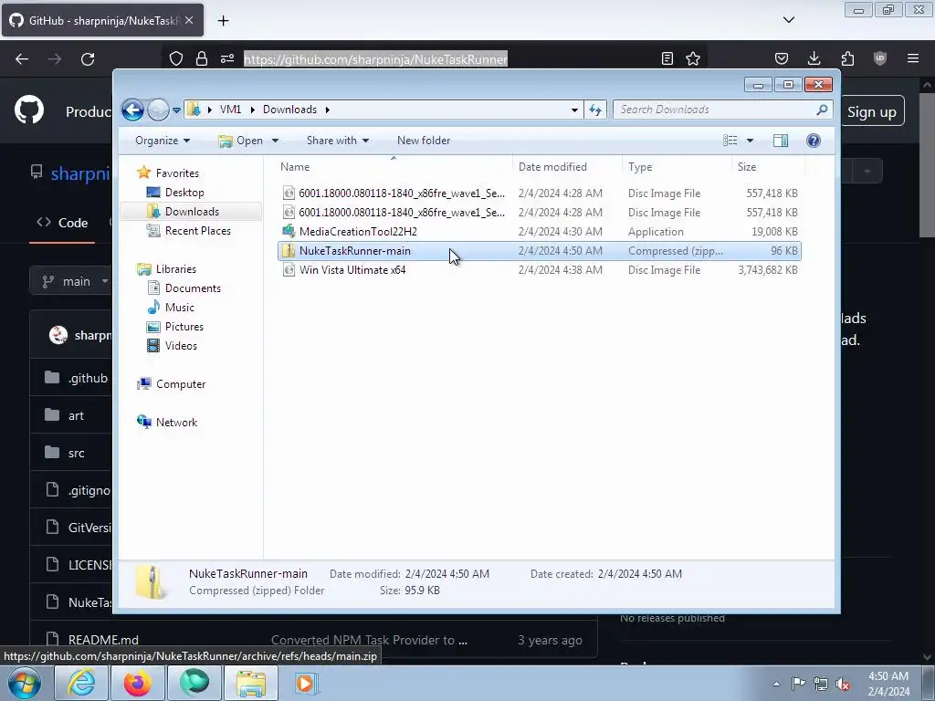Open README.md file on GitHub
This screenshot has width=935, height=701.
[103, 640]
